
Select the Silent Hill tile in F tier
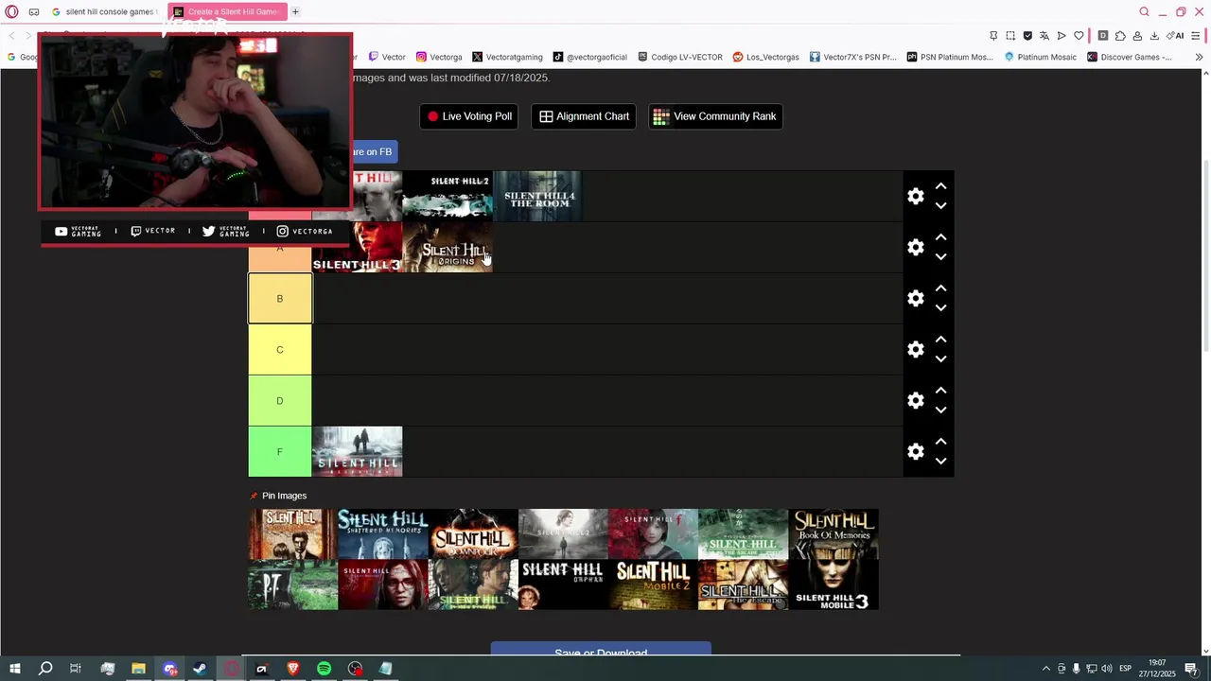pos(358,451)
